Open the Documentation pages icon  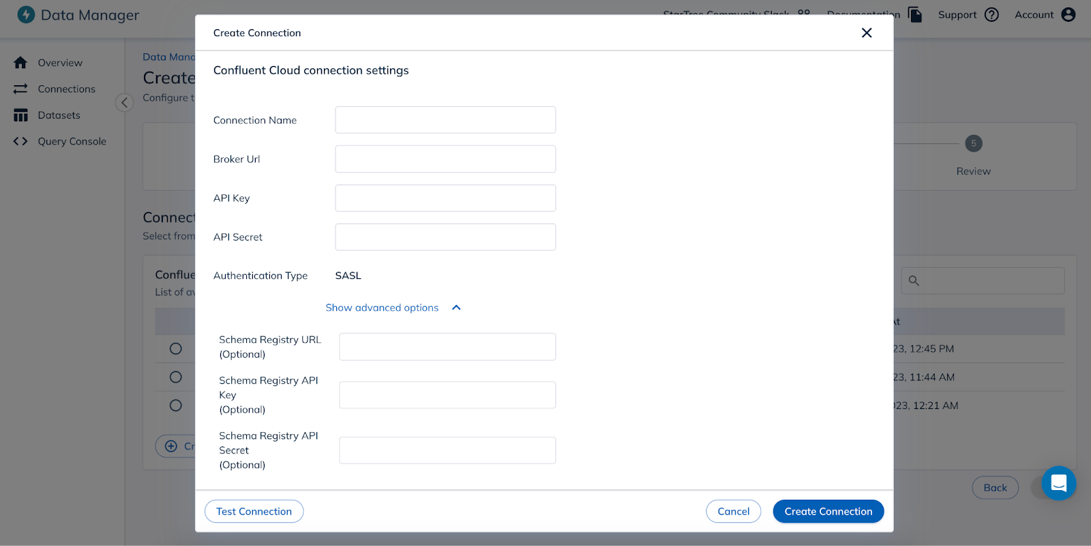click(x=915, y=14)
